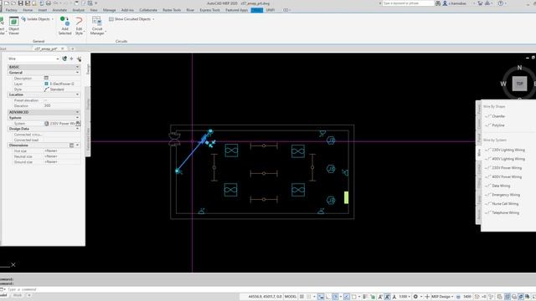Click the Plot printer icon in quick access toolbar
This screenshot has width=536, height=301.
[x=49, y=3]
